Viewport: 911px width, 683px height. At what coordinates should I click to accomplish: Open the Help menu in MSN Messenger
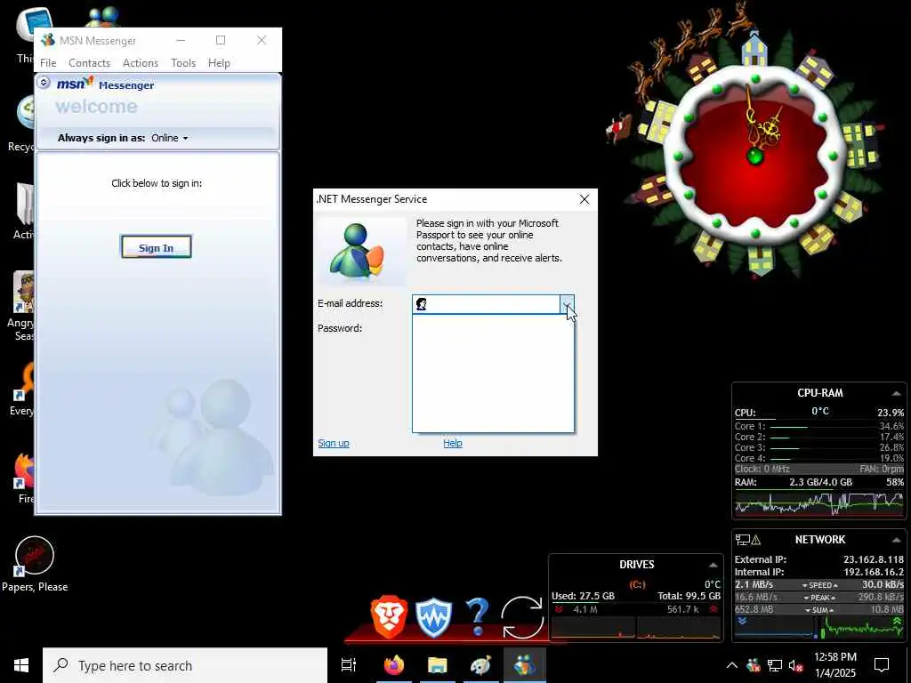click(219, 63)
